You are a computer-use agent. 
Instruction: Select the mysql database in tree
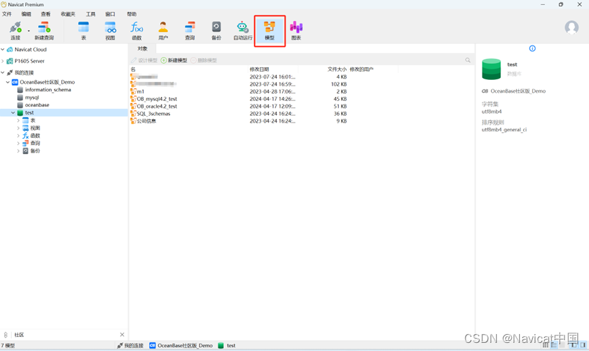coord(32,97)
